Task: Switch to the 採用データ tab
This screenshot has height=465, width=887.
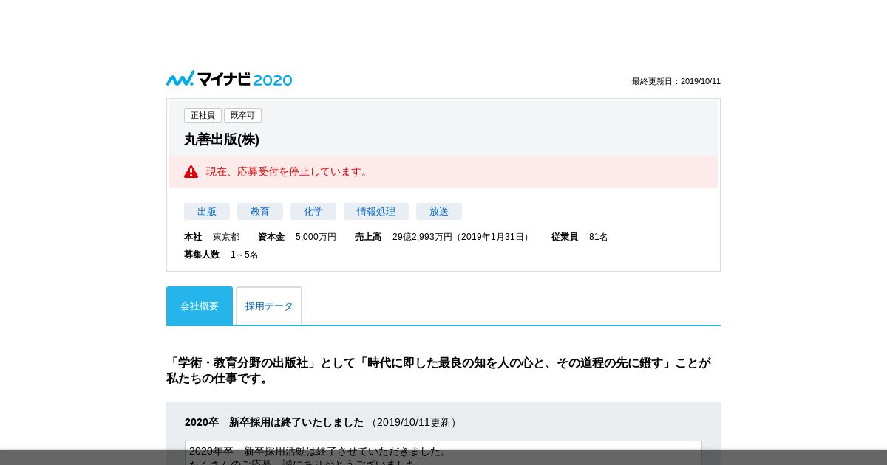Action: tap(269, 306)
